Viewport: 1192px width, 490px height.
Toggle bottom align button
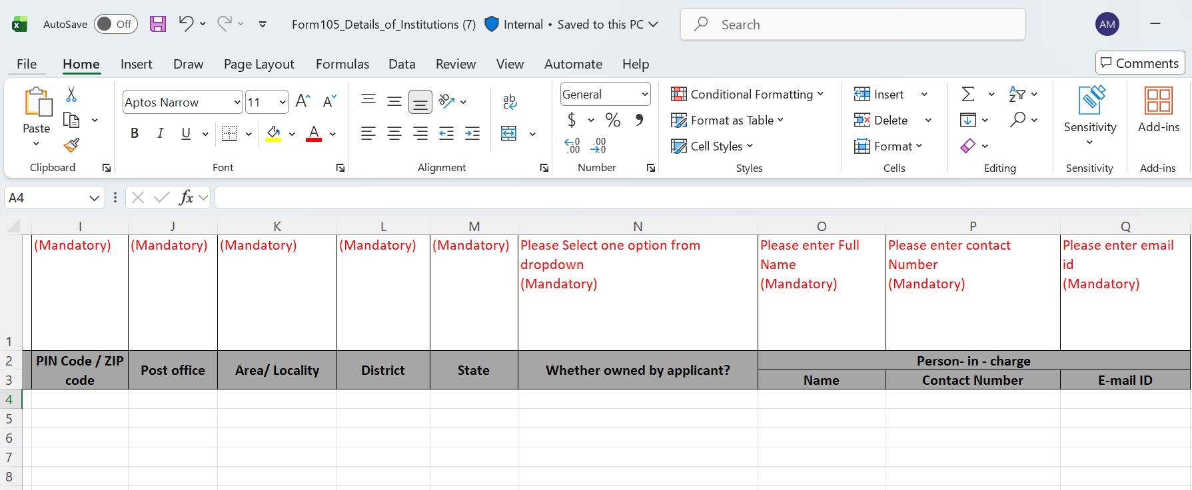[420, 102]
